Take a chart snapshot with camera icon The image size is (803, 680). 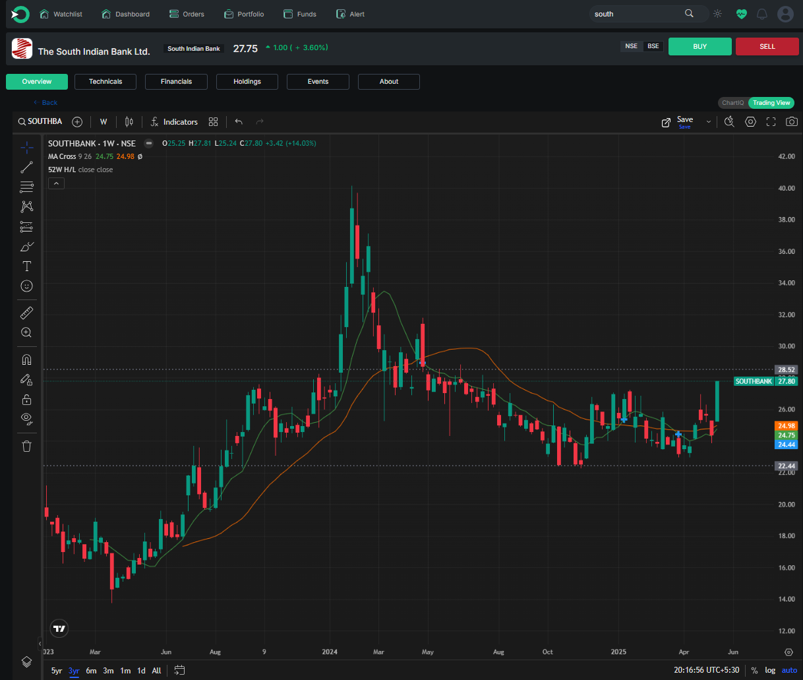(791, 121)
